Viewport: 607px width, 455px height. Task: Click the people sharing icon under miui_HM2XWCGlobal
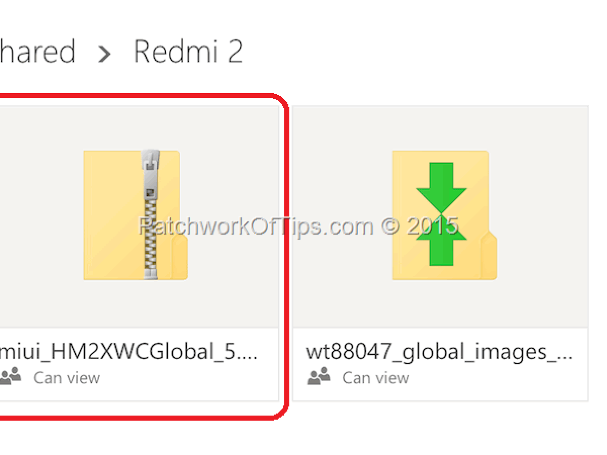pyautogui.click(x=10, y=377)
